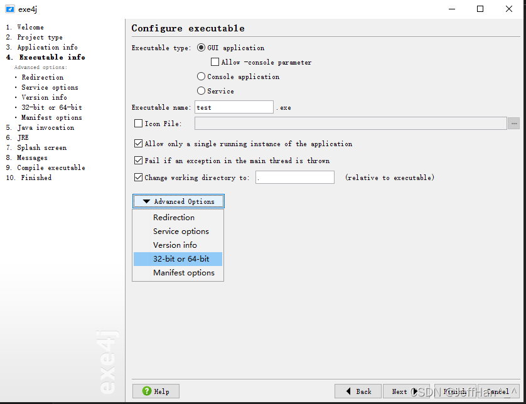Choose Redirection from Advanced Options menu
Viewport: 526px width, 404px height.
point(178,217)
